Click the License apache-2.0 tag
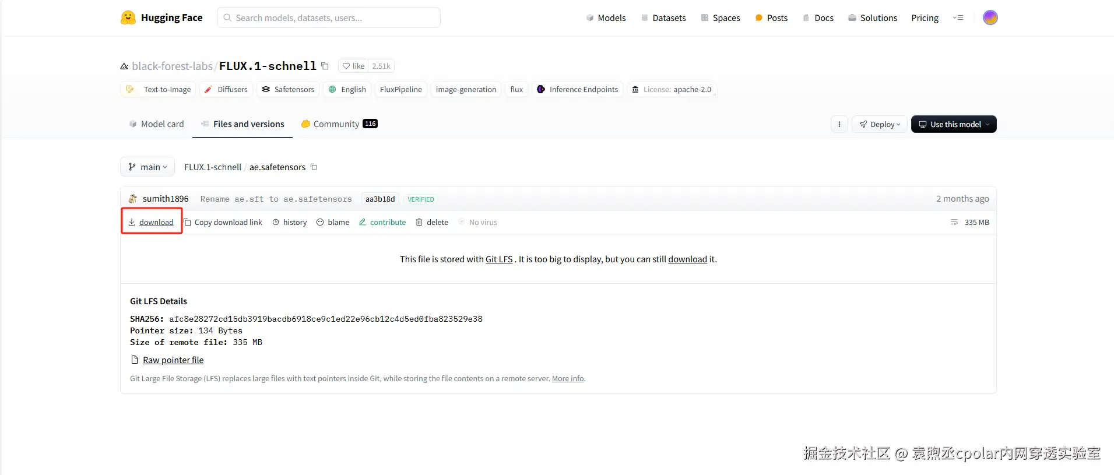1114x475 pixels. pos(672,89)
